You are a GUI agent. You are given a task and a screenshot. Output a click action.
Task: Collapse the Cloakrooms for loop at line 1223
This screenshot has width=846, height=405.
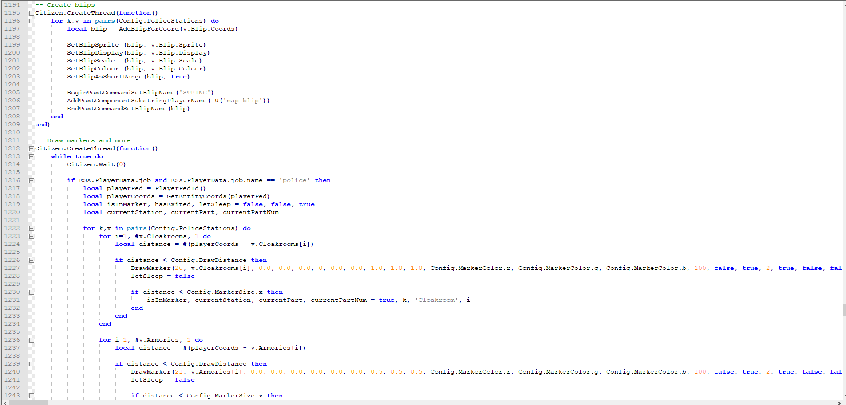point(31,236)
